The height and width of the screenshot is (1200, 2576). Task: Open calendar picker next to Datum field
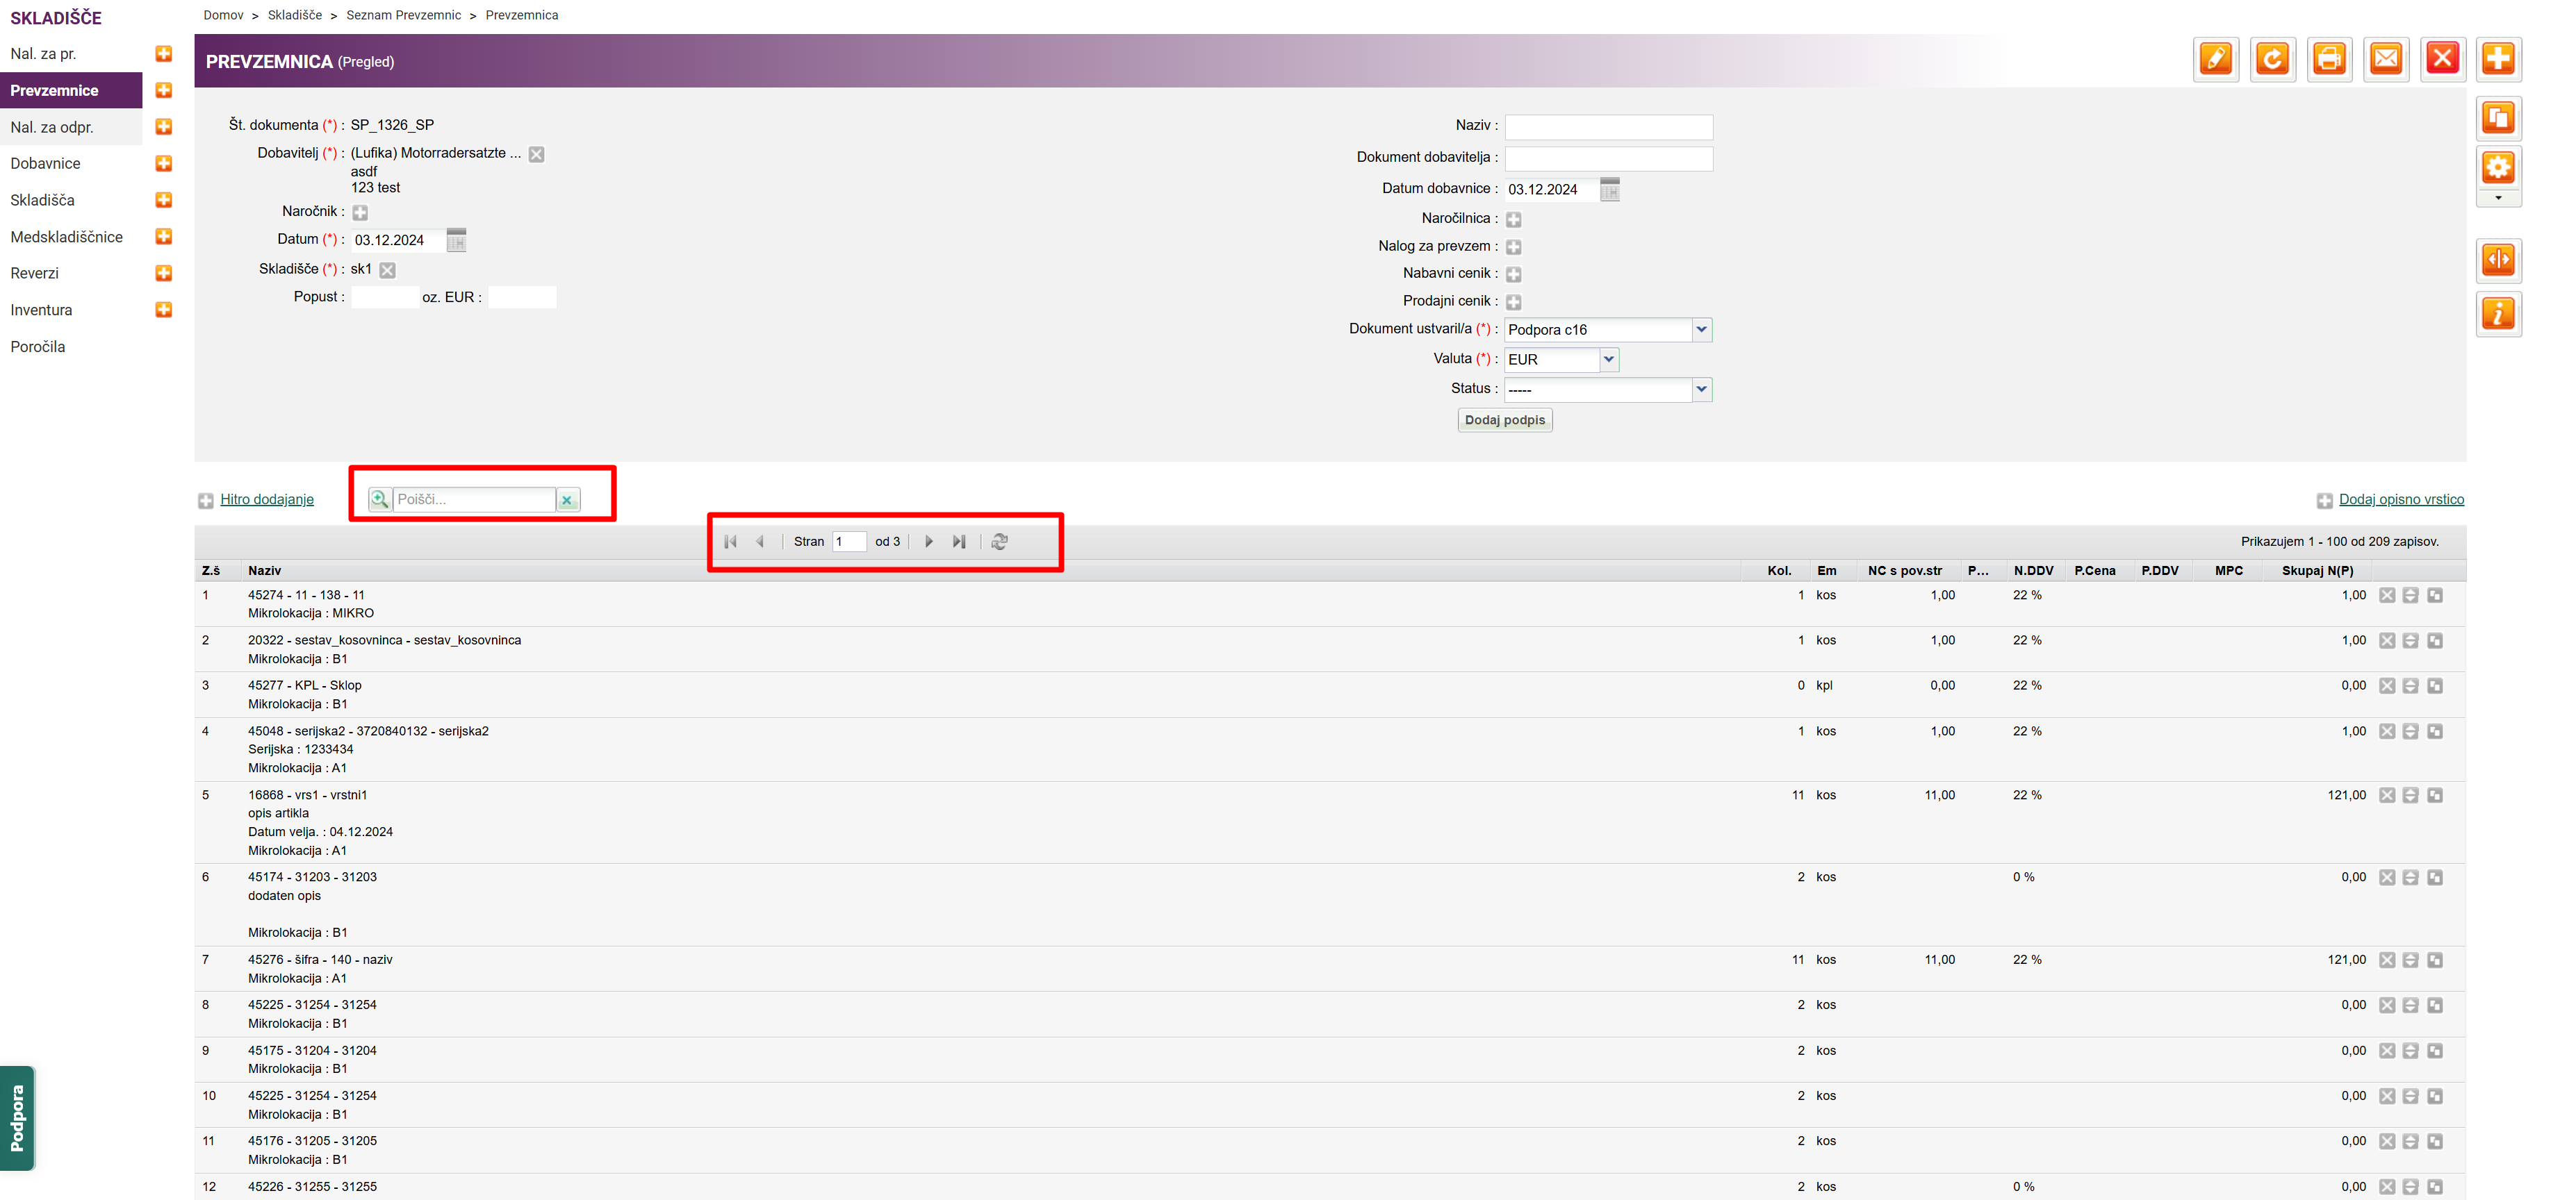click(x=456, y=240)
